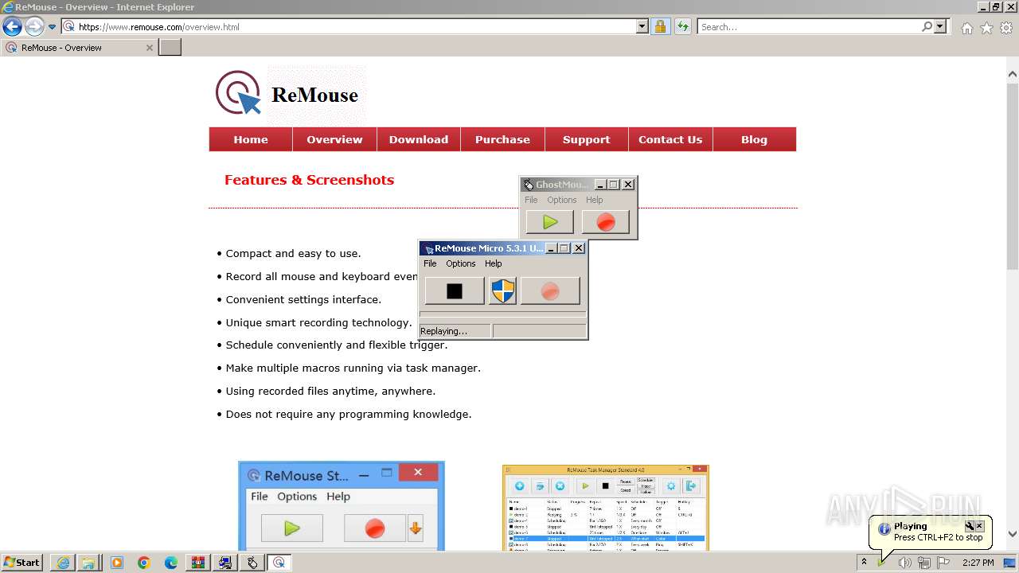Screen dimensions: 1019x573
Task: Open the IE Favorites star icon
Action: pos(986,28)
